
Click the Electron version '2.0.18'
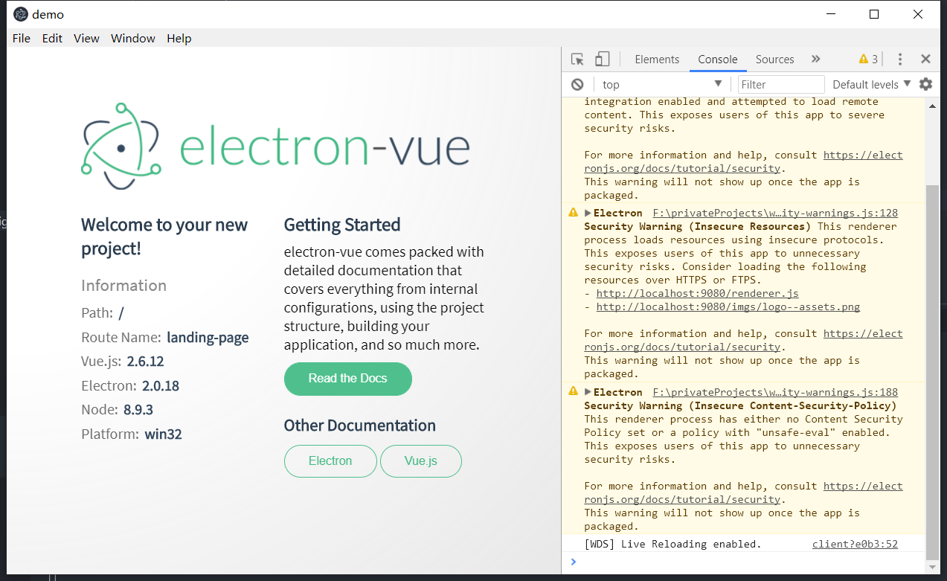tap(161, 386)
